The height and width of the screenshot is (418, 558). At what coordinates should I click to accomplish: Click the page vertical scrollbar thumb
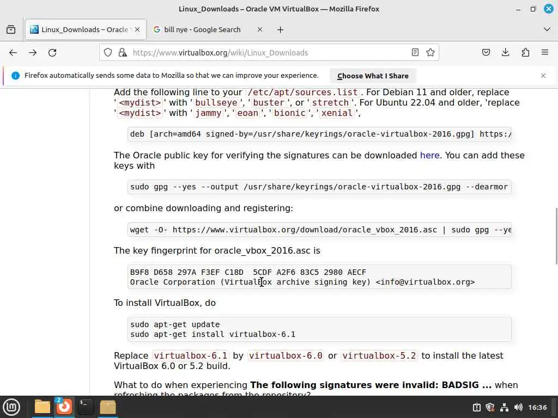[556, 236]
